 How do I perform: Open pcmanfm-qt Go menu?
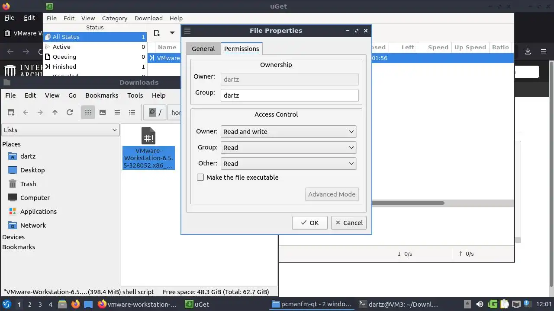tap(72, 95)
